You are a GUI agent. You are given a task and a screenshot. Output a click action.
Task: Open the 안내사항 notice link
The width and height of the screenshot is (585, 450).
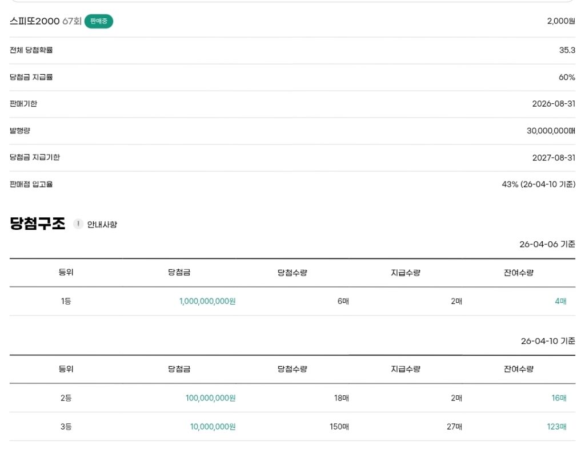102,225
